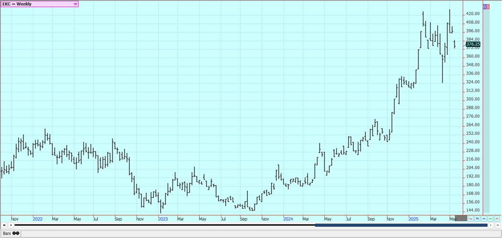Click the red hook-shaped chart tool icon
Viewport: 502px width, 238px height.
coord(471,219)
